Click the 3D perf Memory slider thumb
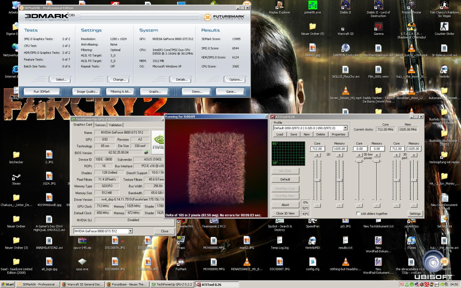Image resolution: width=461 pixels, height=288 pixels. point(414,180)
